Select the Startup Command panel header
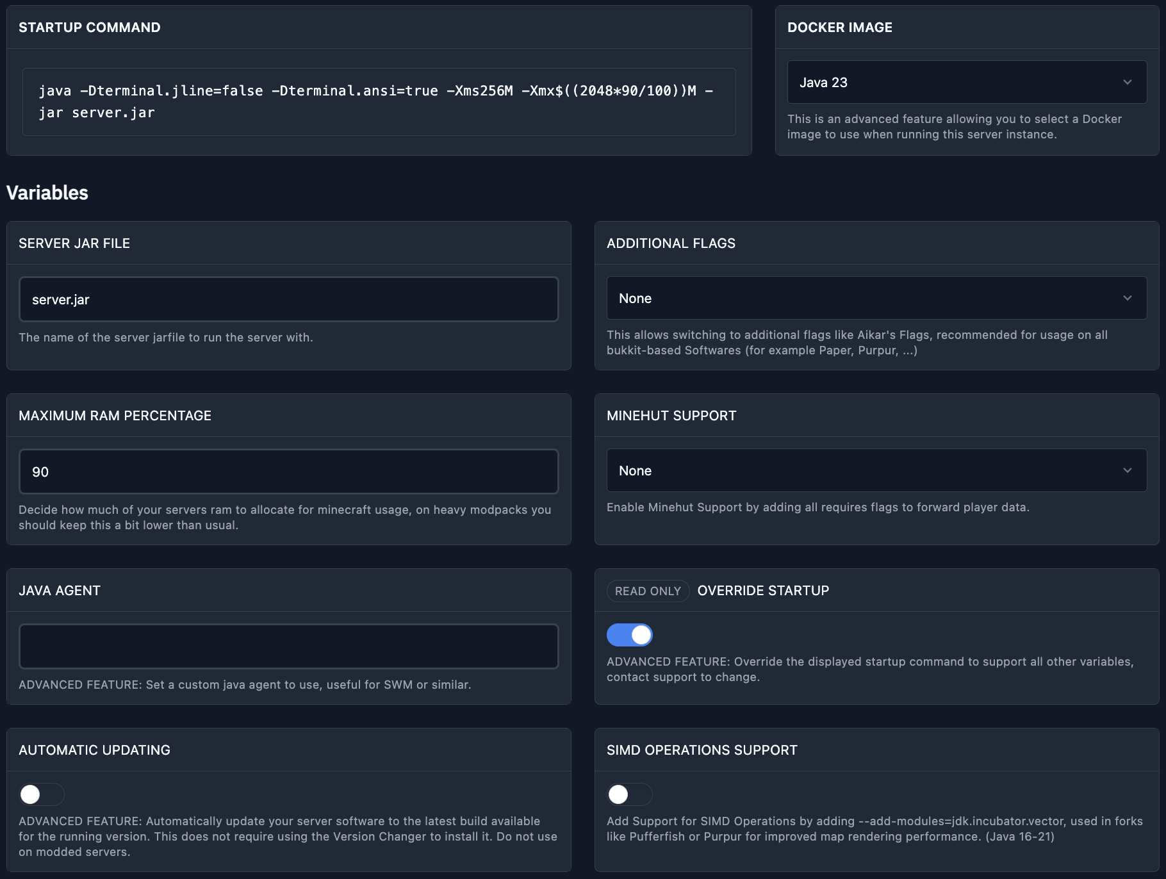Image resolution: width=1166 pixels, height=879 pixels. tap(90, 27)
